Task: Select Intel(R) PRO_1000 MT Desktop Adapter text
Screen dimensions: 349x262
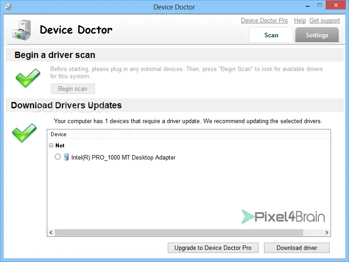Action: coord(123,157)
